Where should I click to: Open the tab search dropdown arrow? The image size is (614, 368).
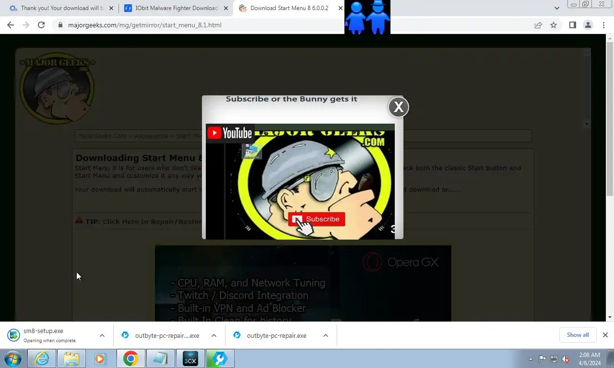(x=556, y=8)
